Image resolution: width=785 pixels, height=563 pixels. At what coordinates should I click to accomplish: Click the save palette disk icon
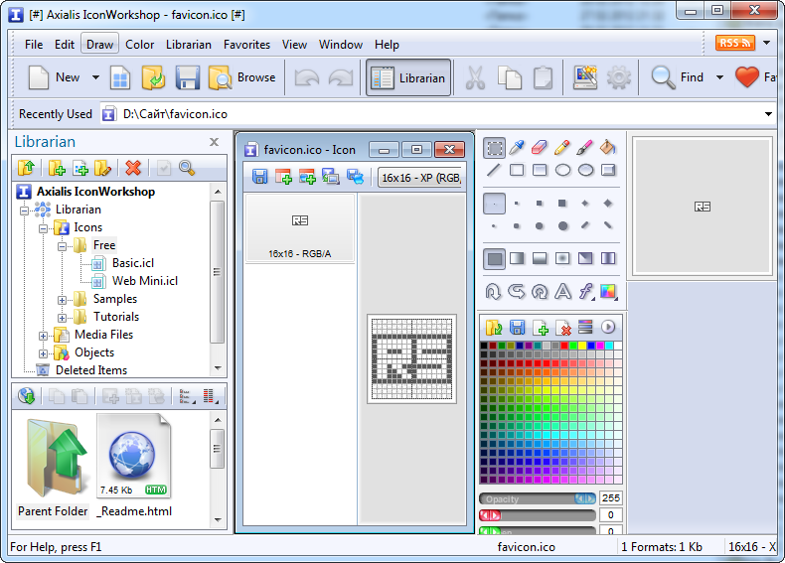click(x=517, y=328)
